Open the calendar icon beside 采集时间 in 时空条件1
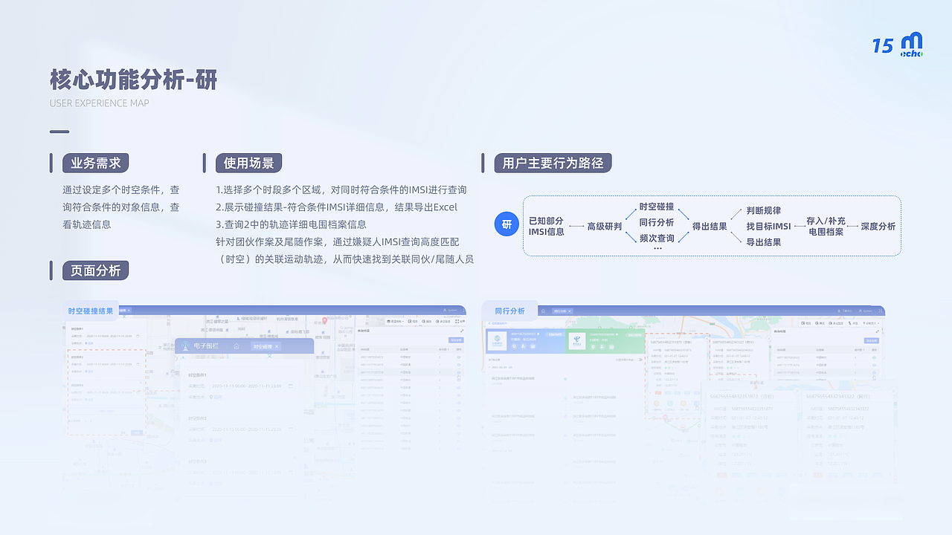 291,386
